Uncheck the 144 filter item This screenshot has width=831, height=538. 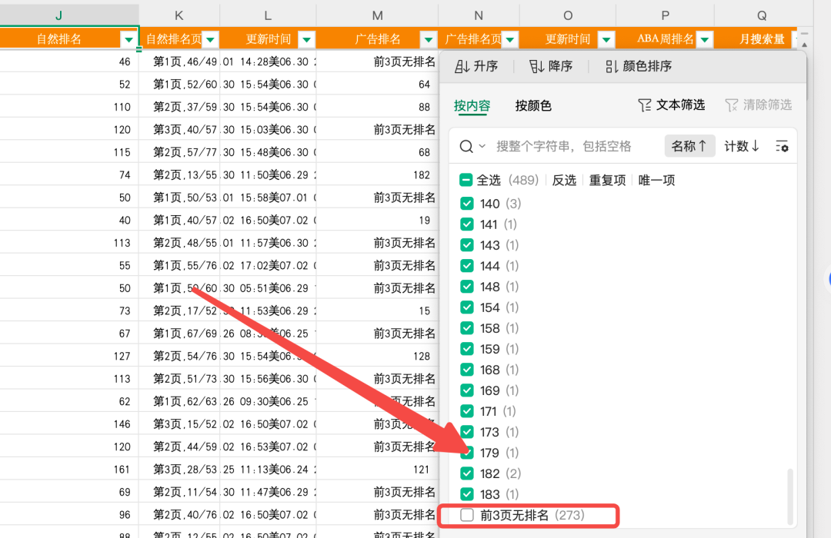point(467,266)
